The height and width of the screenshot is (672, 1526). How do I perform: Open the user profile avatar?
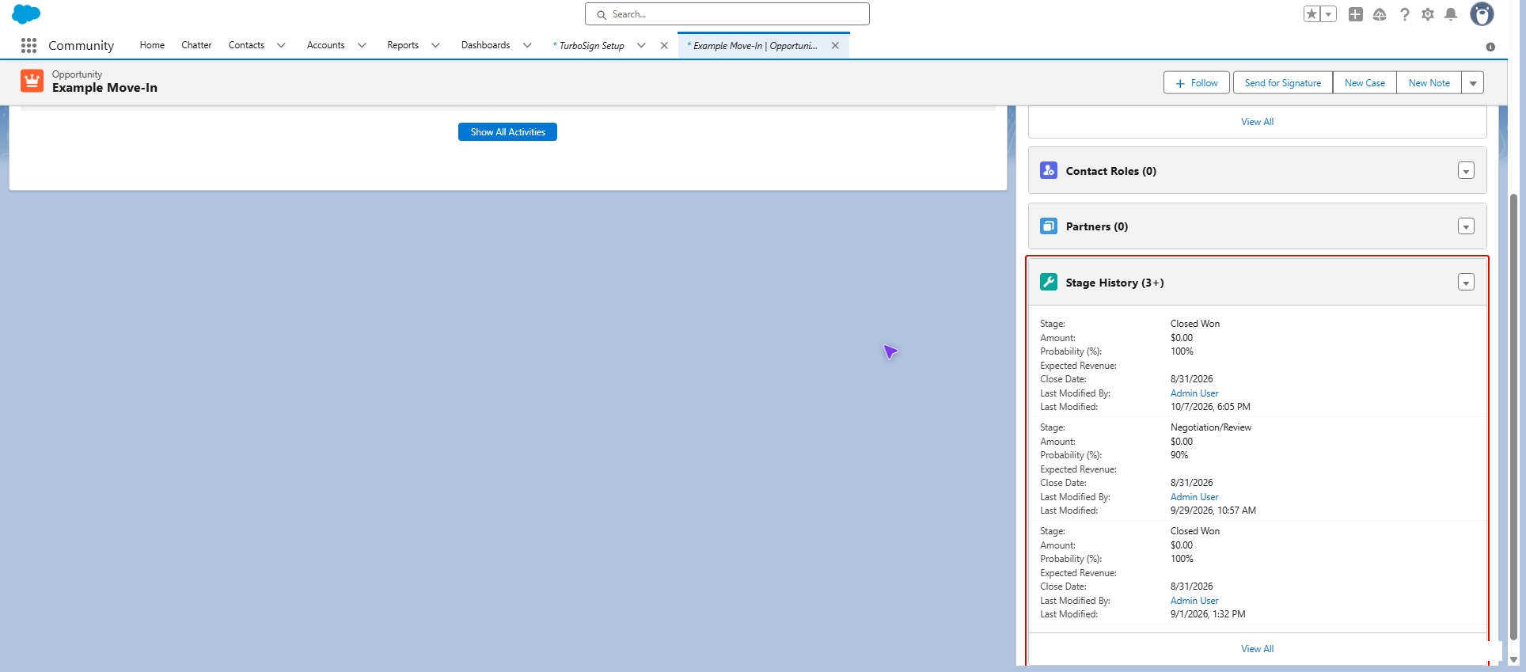pos(1482,14)
